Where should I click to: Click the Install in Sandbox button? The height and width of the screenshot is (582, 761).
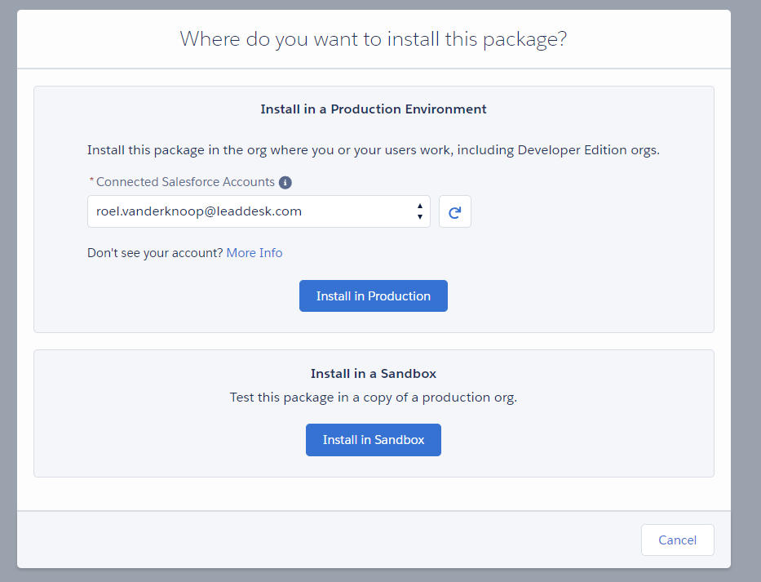click(x=374, y=440)
